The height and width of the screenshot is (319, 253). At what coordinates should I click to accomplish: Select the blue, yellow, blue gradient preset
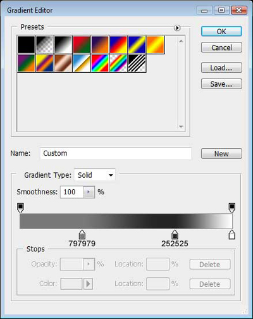click(x=137, y=44)
